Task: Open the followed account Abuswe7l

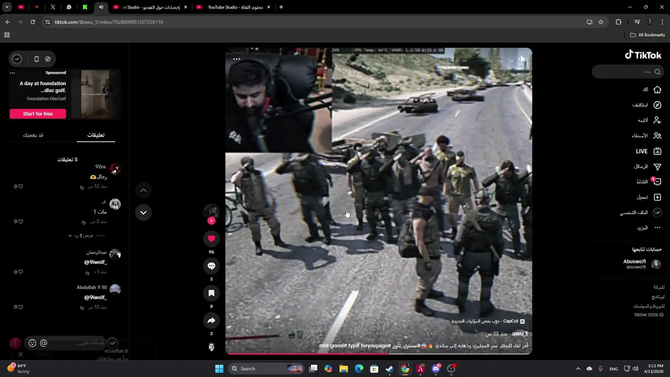Action: click(x=642, y=264)
